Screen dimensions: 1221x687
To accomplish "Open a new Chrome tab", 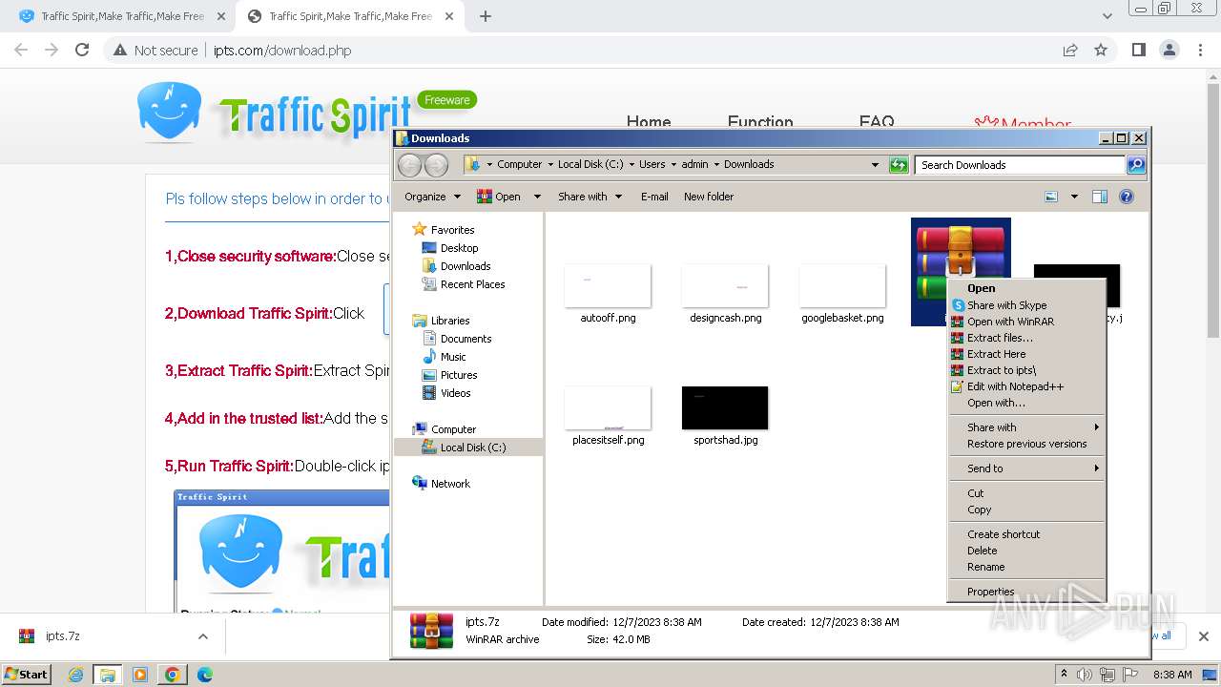I will (485, 16).
